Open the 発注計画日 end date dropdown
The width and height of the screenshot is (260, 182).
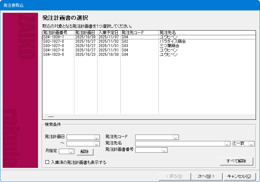point(97,144)
